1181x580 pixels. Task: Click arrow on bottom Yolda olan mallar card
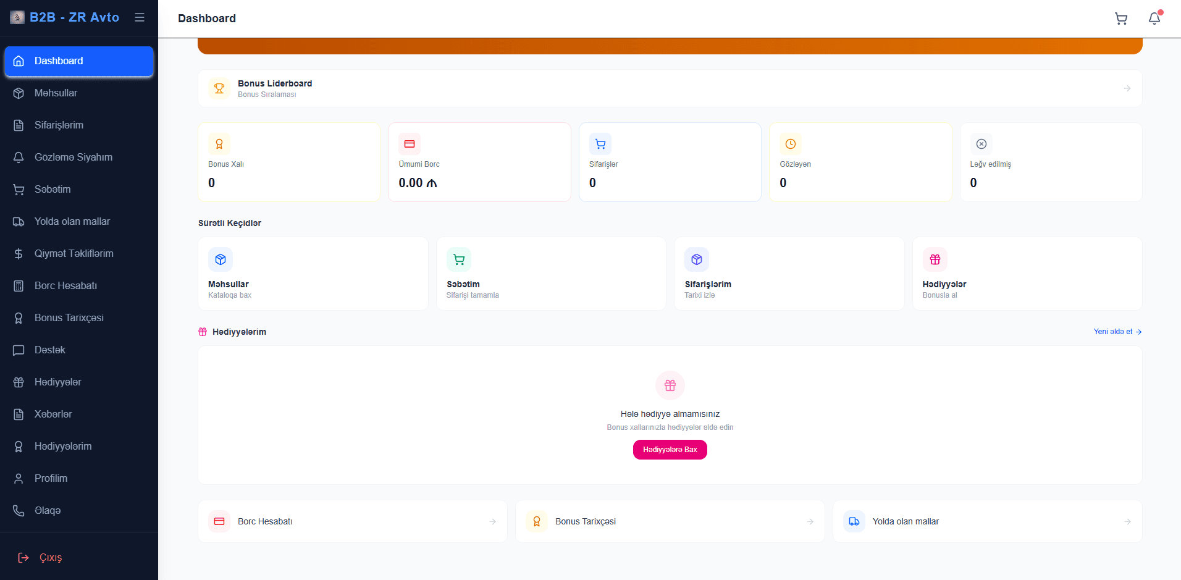click(x=1127, y=522)
